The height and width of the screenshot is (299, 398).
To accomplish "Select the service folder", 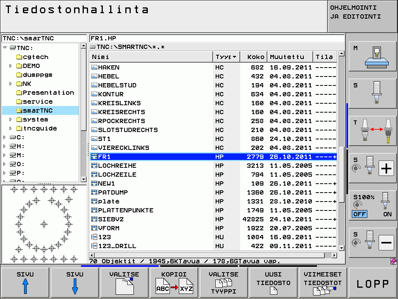I will pos(34,101).
